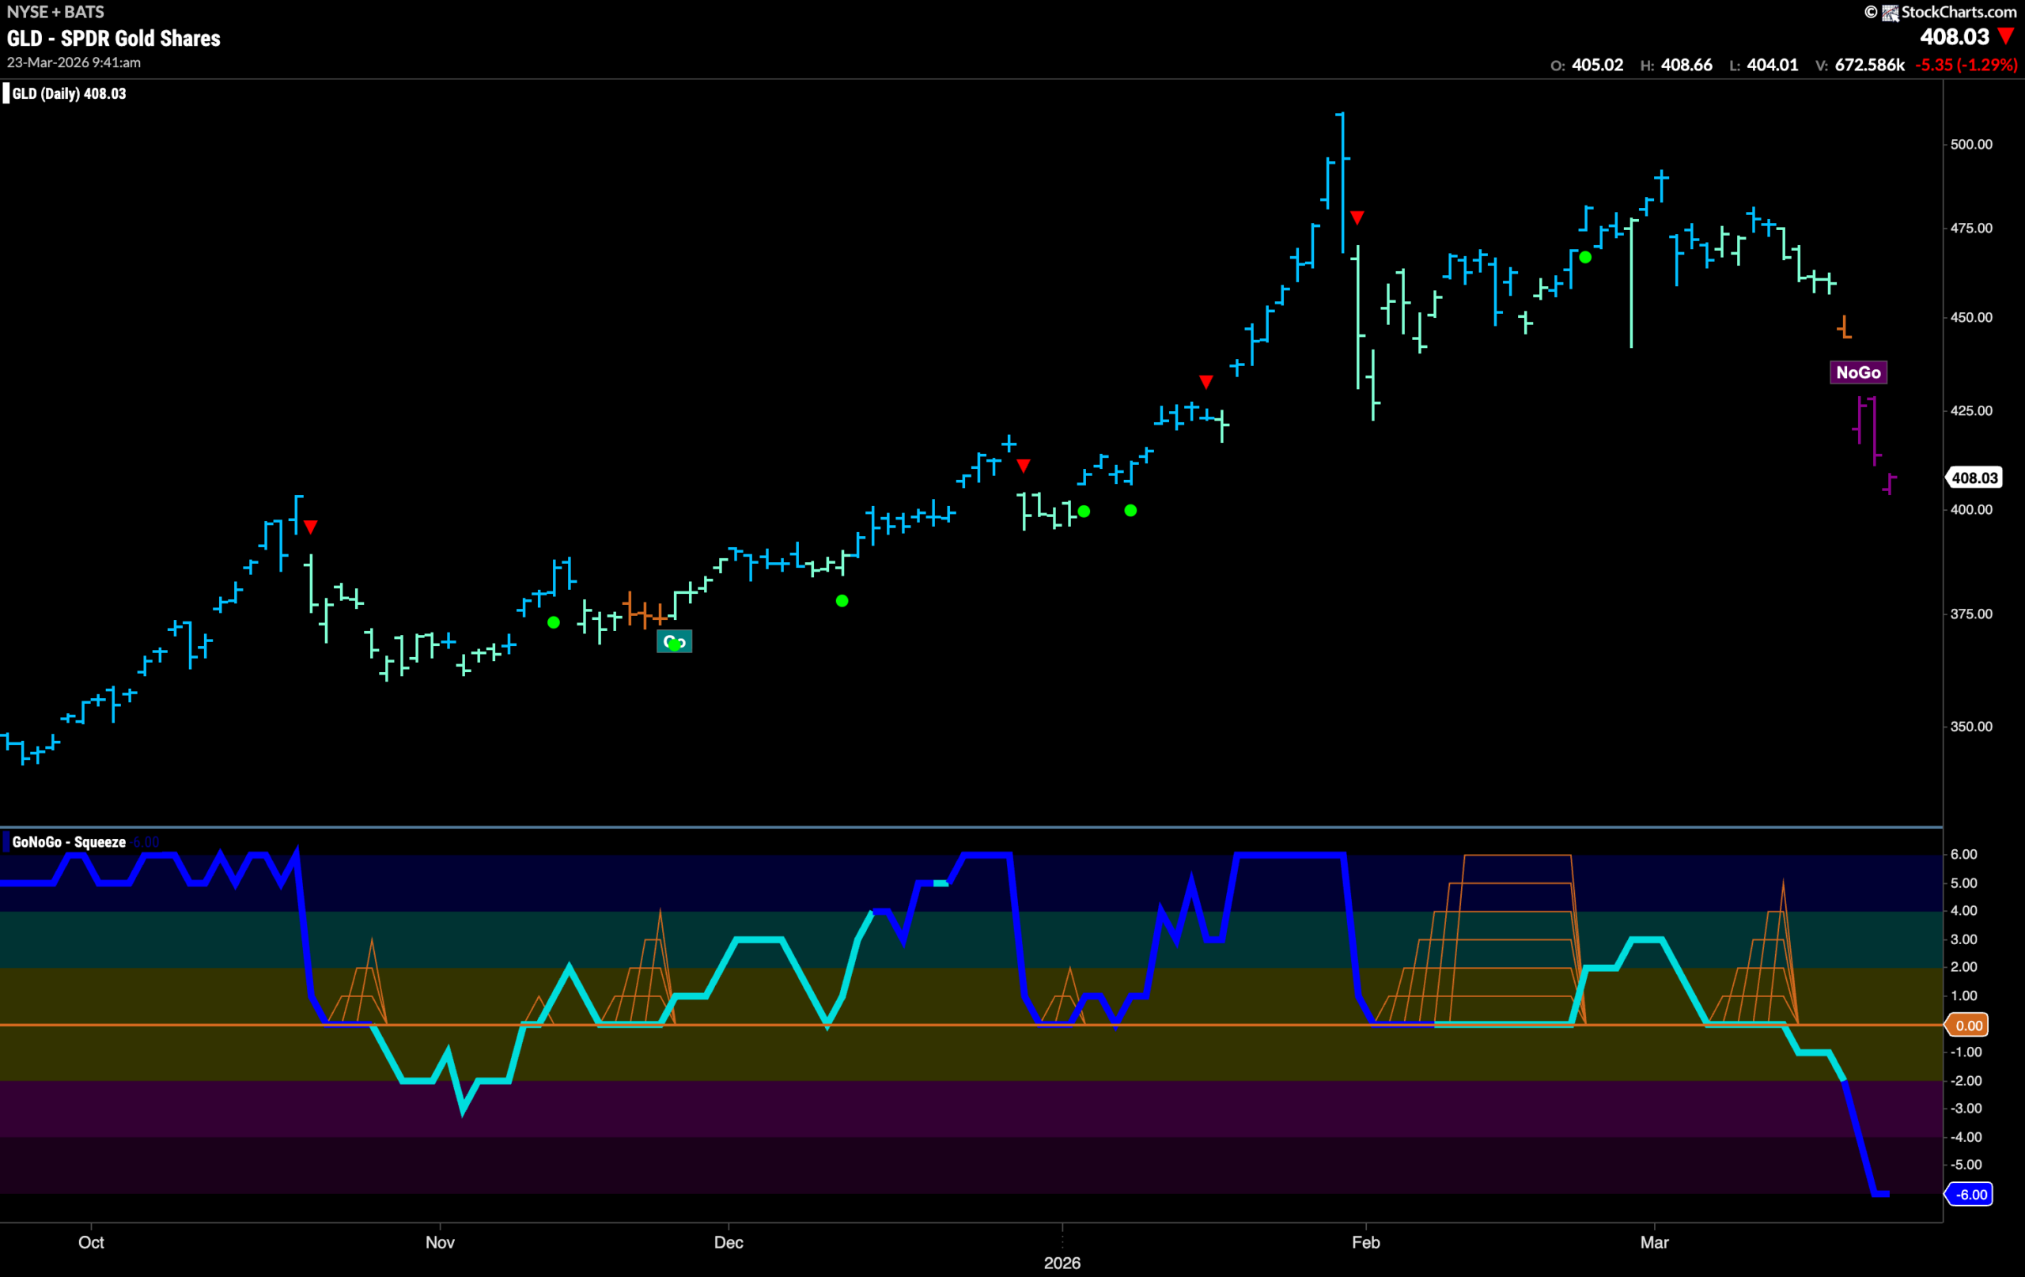2025x1277 pixels.
Task: Click the 2026 year label
Action: tap(1062, 1263)
